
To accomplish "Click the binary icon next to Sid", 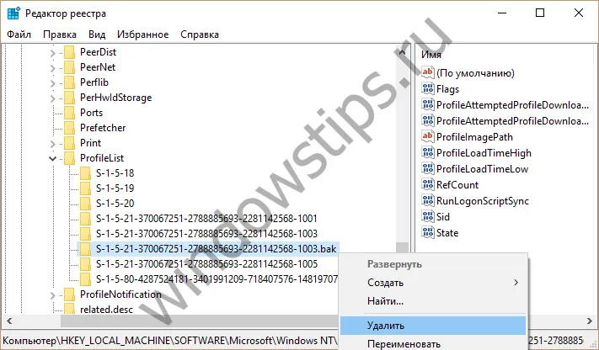I will click(x=427, y=216).
